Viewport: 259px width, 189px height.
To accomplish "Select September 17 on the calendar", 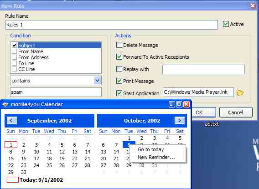I will tap(36, 158).
